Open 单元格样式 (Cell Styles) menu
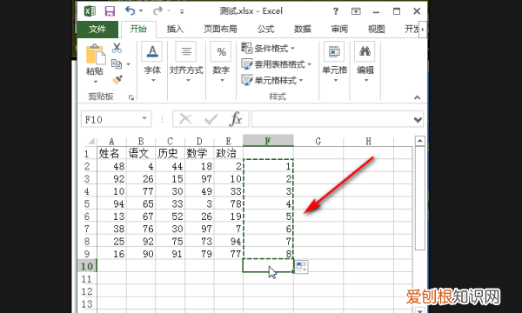 point(272,80)
